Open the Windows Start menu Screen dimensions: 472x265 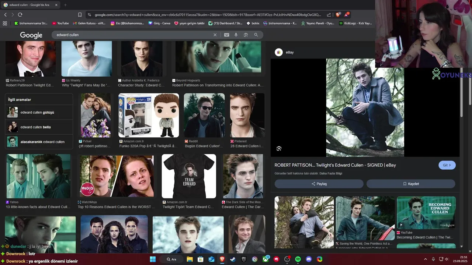(153, 259)
